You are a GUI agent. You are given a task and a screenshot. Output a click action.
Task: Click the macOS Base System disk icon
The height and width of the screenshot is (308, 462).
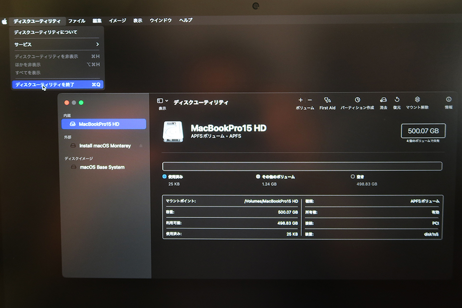coord(74,167)
